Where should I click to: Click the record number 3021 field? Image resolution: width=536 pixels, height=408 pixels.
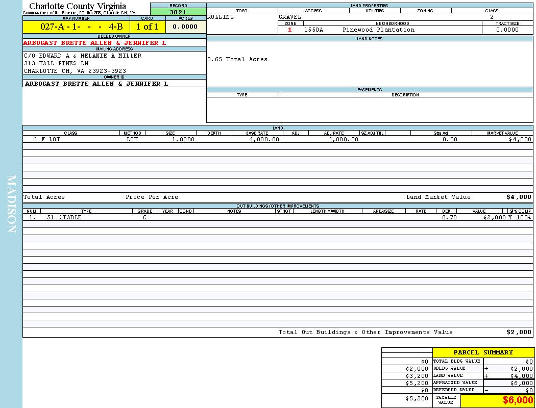(x=178, y=12)
